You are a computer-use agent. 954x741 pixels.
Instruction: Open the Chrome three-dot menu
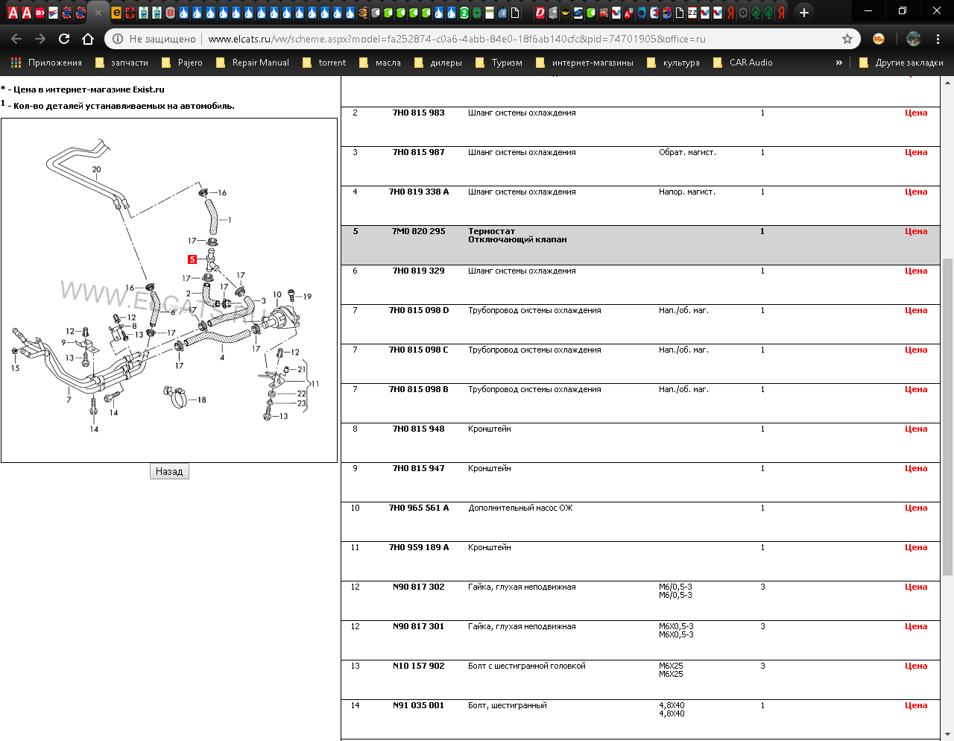coord(938,39)
